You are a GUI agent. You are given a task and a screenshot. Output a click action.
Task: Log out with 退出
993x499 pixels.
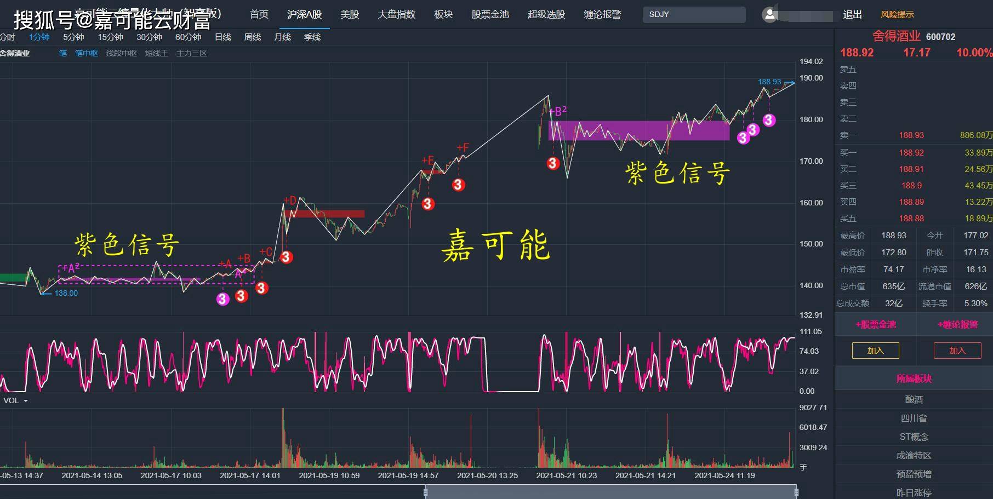(852, 15)
